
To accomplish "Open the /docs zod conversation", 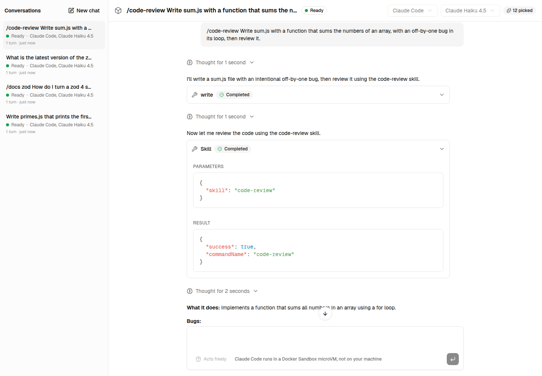I will point(54,94).
